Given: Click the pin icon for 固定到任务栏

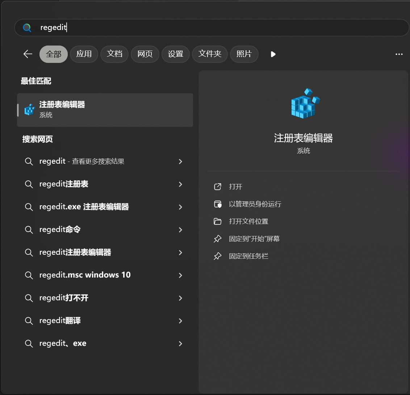Looking at the screenshot, I should point(218,256).
